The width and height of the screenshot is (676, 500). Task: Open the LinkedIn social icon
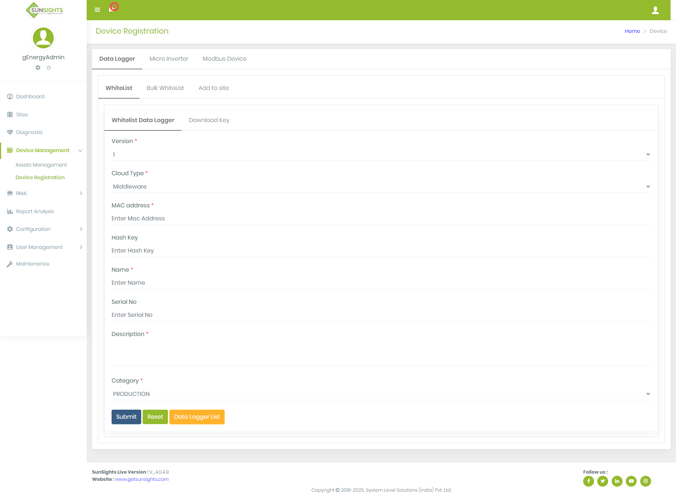617,481
